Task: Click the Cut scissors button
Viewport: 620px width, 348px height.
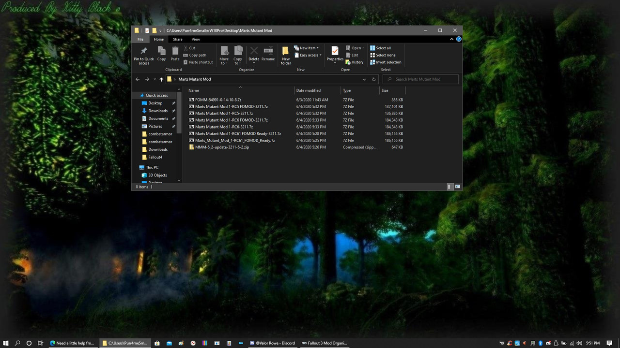Action: click(x=189, y=48)
